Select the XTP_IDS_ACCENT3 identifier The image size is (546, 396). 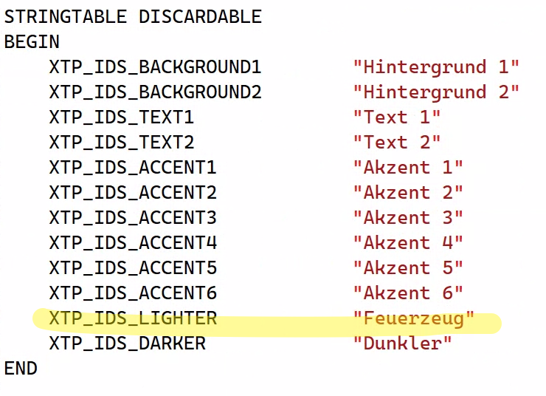tap(133, 217)
